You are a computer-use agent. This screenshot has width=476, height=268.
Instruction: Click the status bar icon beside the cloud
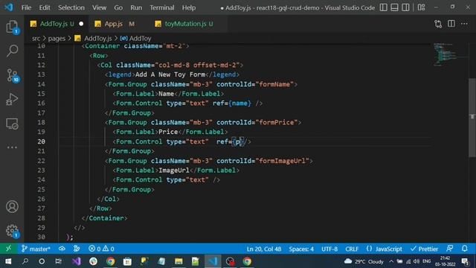click(x=77, y=249)
